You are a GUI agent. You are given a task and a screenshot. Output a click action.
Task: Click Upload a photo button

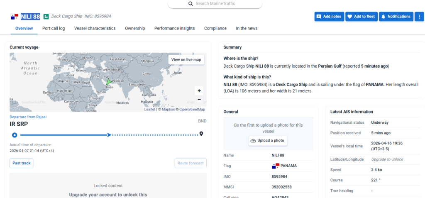268,141
